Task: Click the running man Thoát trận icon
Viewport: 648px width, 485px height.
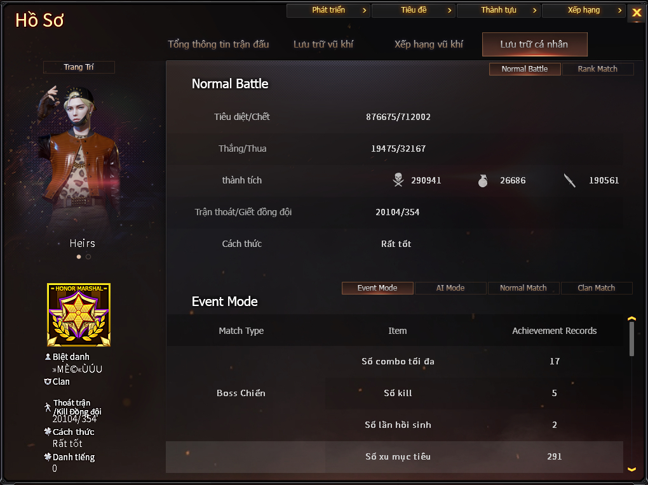Action: click(48, 407)
